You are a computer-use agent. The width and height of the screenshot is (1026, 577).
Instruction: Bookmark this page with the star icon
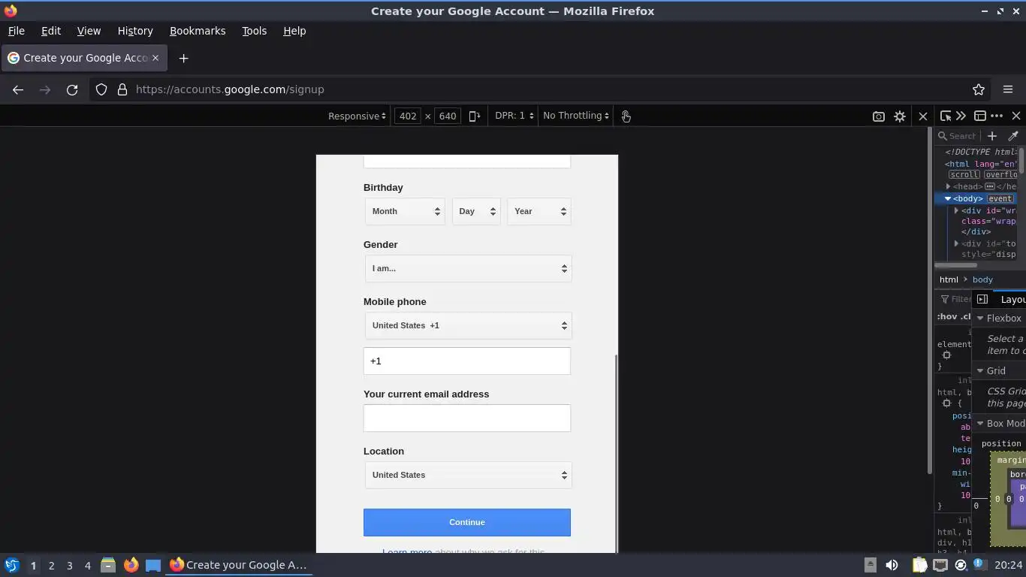pyautogui.click(x=979, y=89)
